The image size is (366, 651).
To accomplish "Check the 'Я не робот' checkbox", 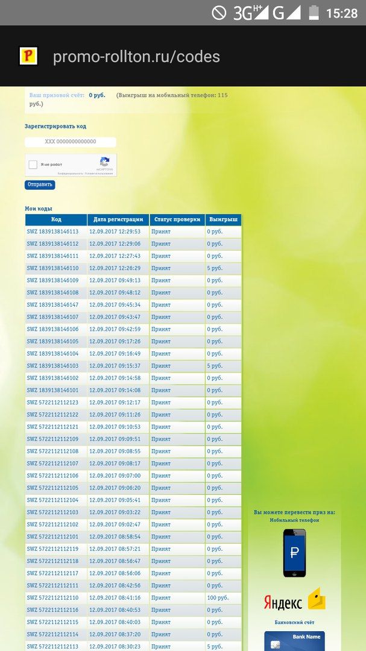I will click(33, 164).
